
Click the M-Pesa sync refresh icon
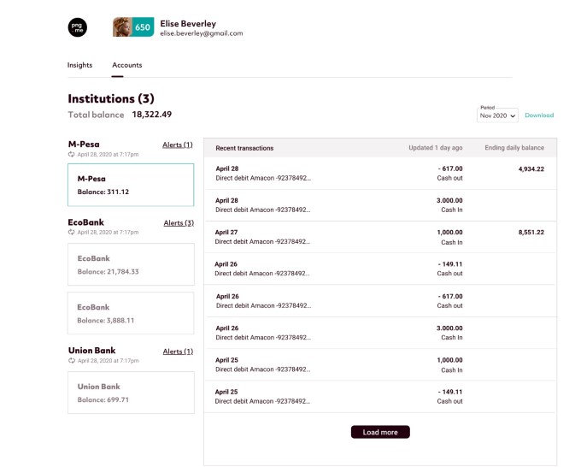click(72, 155)
